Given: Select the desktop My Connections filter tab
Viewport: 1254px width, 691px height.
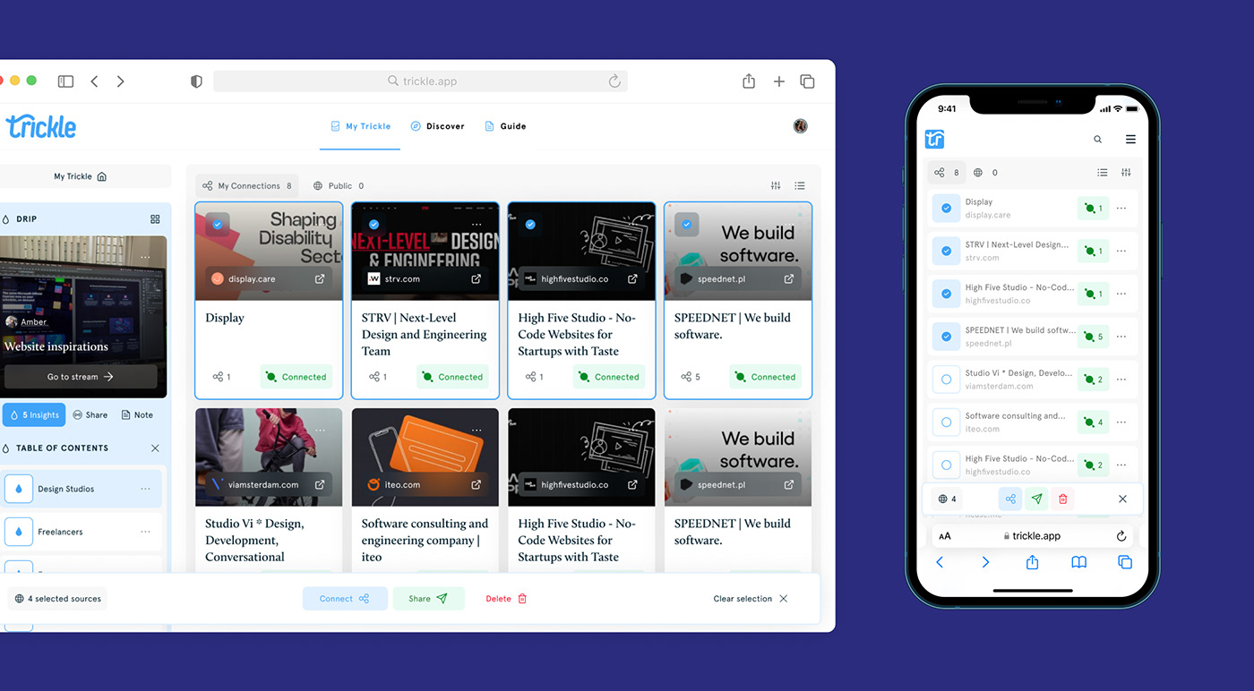Looking at the screenshot, I should 247,186.
